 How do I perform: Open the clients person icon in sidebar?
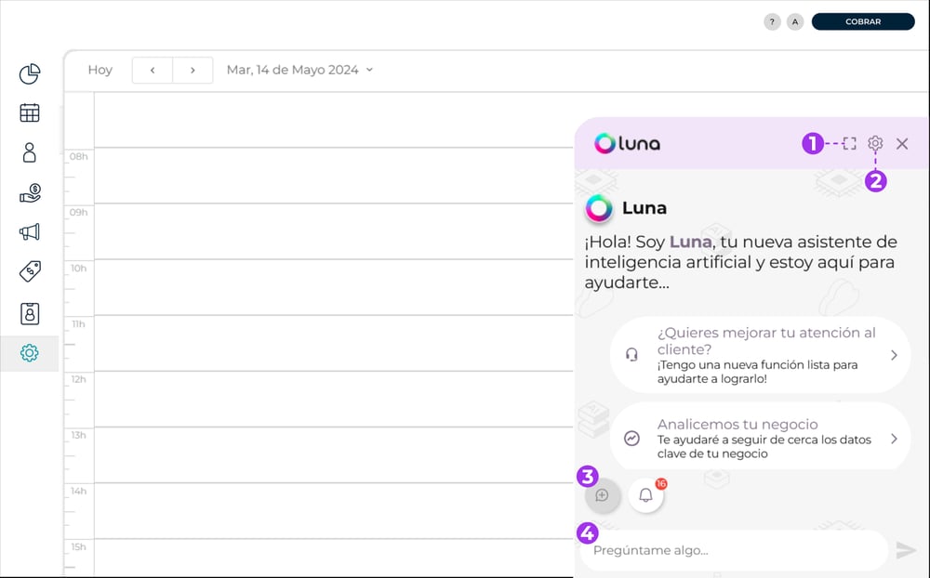tap(30, 152)
